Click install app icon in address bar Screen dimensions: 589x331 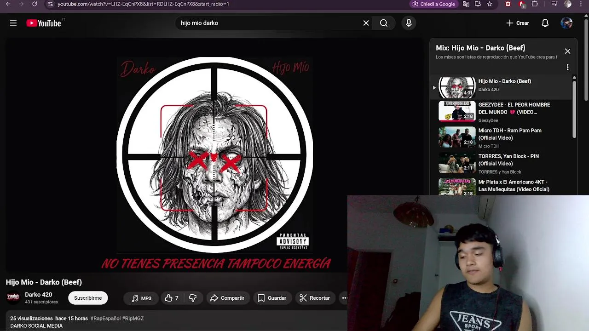pos(478,4)
